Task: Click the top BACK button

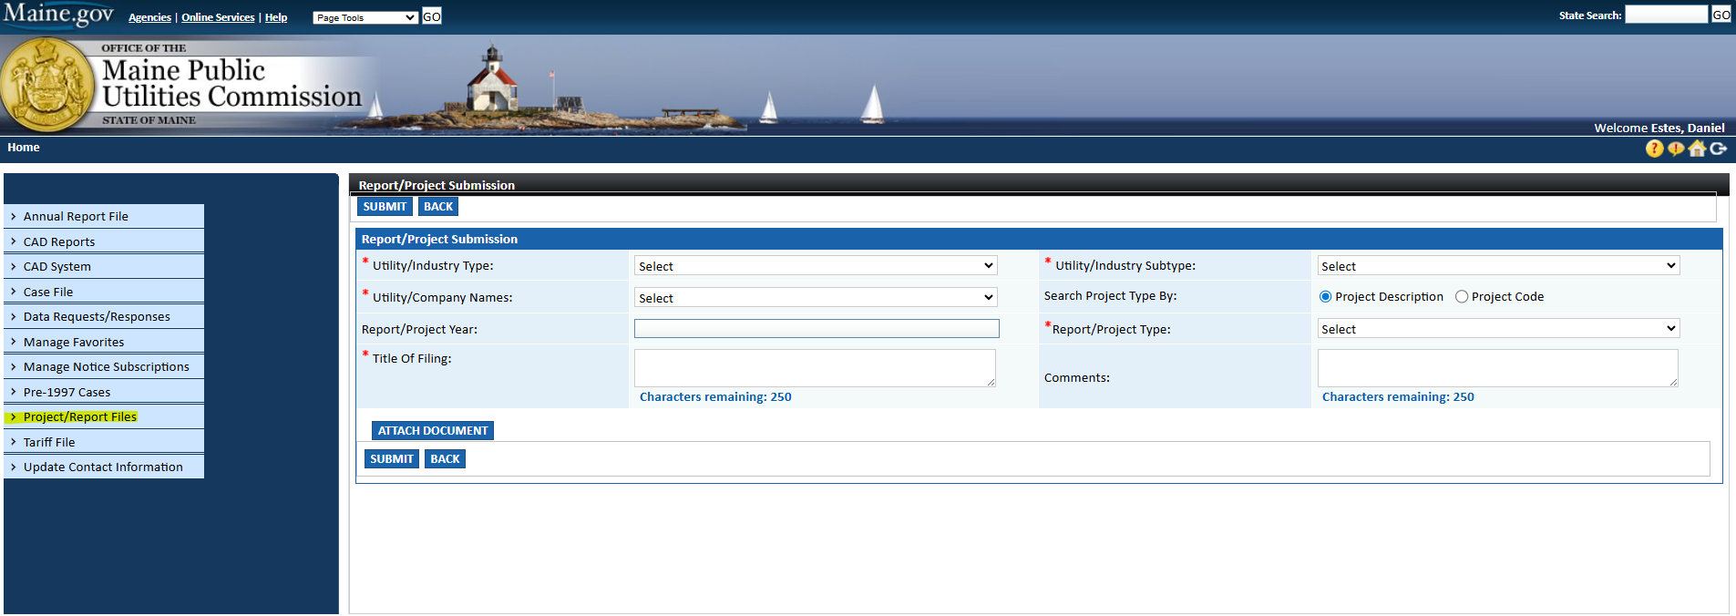Action: tap(438, 207)
